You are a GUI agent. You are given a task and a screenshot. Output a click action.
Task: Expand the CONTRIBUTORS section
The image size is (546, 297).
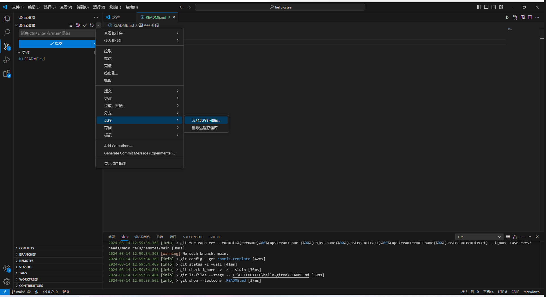click(58, 286)
